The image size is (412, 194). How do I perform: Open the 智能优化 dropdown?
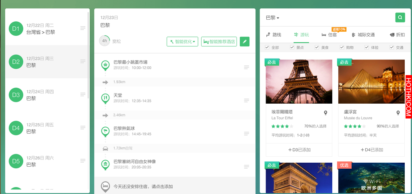(182, 41)
